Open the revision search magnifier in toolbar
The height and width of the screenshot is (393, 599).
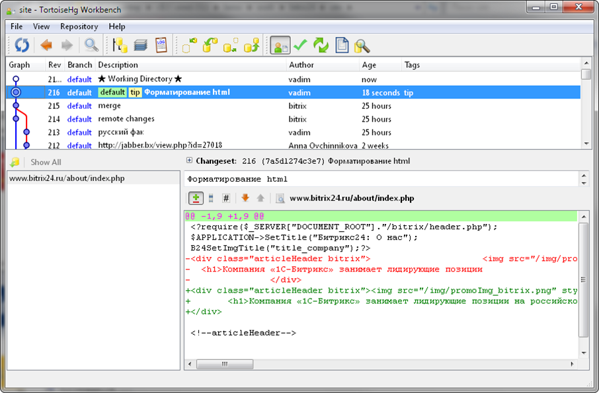coord(92,45)
